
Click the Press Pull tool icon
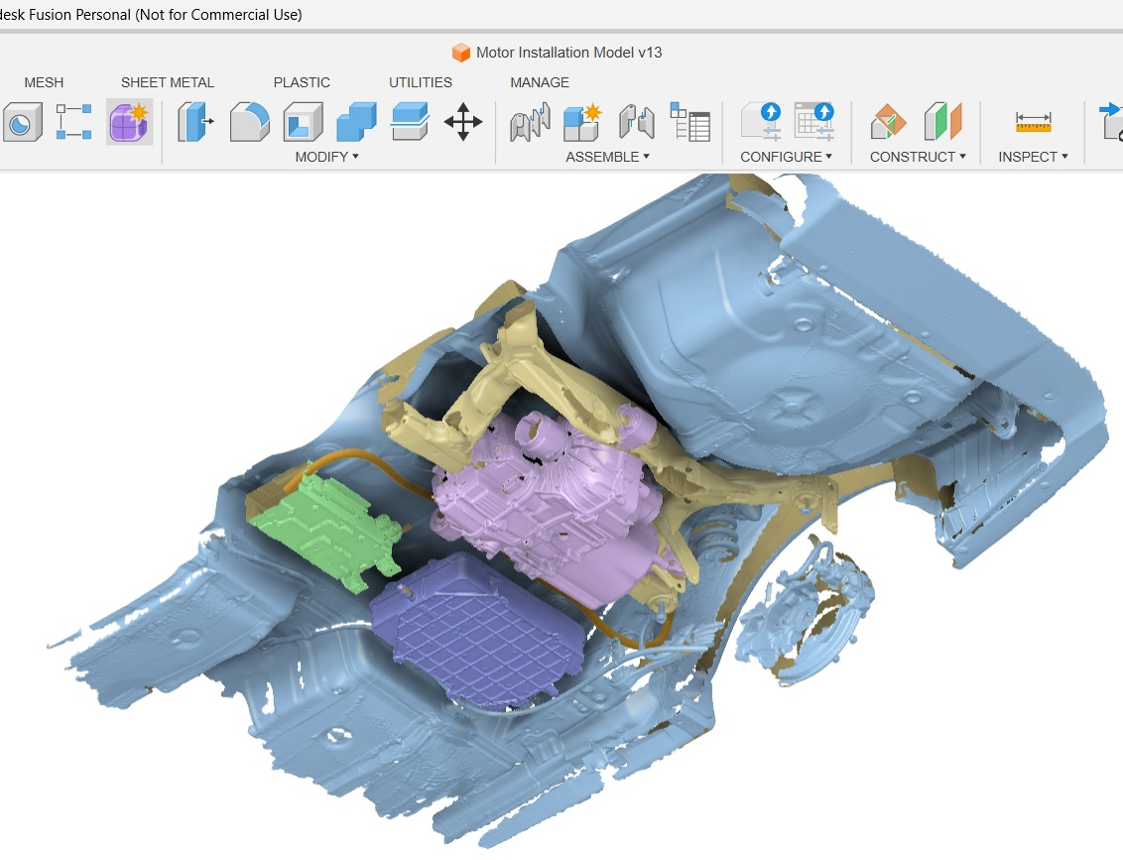(196, 123)
